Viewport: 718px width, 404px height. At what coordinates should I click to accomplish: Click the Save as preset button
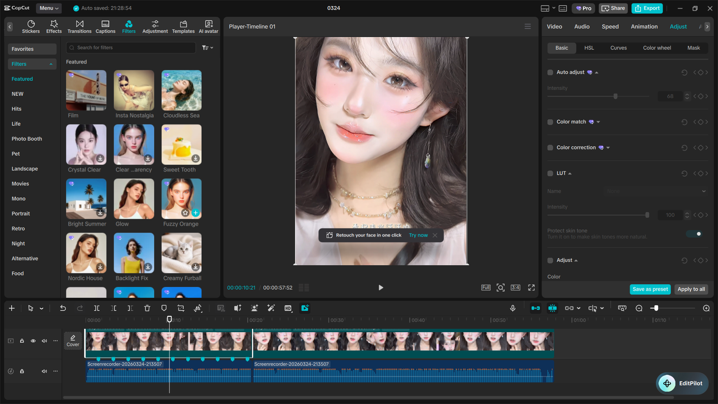tap(650, 289)
